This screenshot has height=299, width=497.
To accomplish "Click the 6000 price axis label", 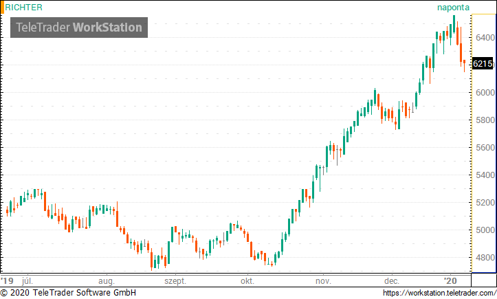I will (485, 93).
